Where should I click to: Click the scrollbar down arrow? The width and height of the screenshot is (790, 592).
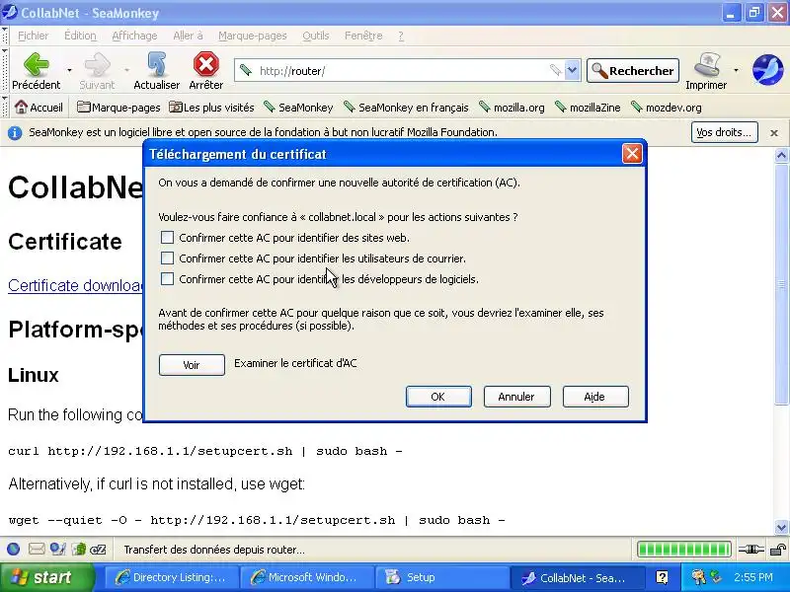click(x=781, y=528)
